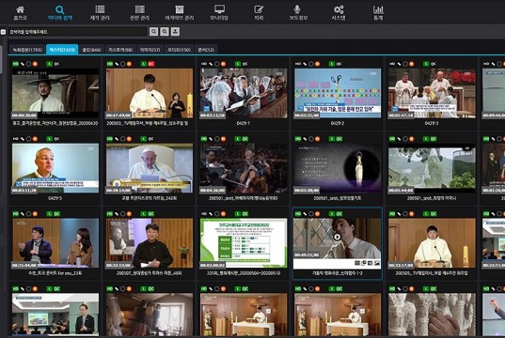Open the 시스템 gears icon

coord(339,9)
